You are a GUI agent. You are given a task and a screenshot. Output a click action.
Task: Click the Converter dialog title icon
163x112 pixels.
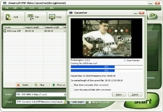[71, 13]
